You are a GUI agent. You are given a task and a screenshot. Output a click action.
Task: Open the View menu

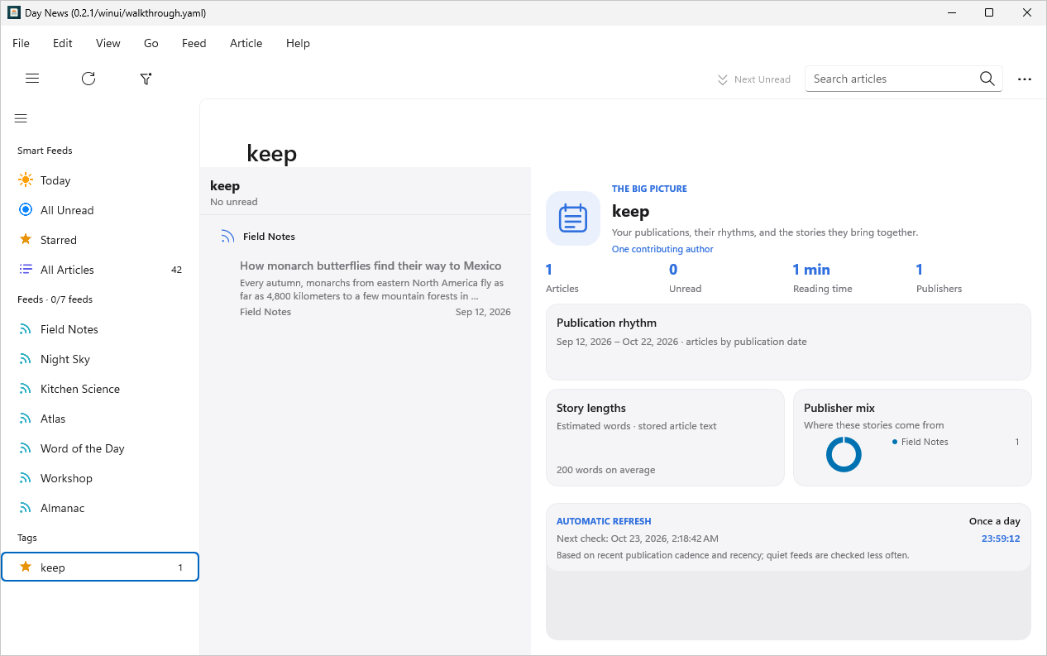pos(108,43)
